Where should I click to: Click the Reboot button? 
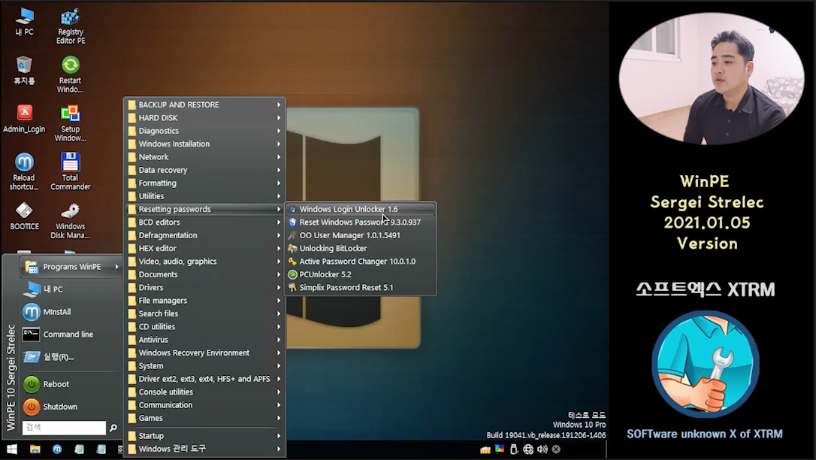click(x=71, y=384)
